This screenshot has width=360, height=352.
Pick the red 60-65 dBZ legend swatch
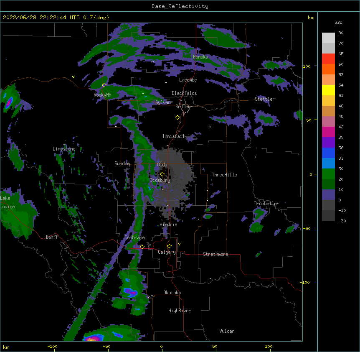[328, 59]
